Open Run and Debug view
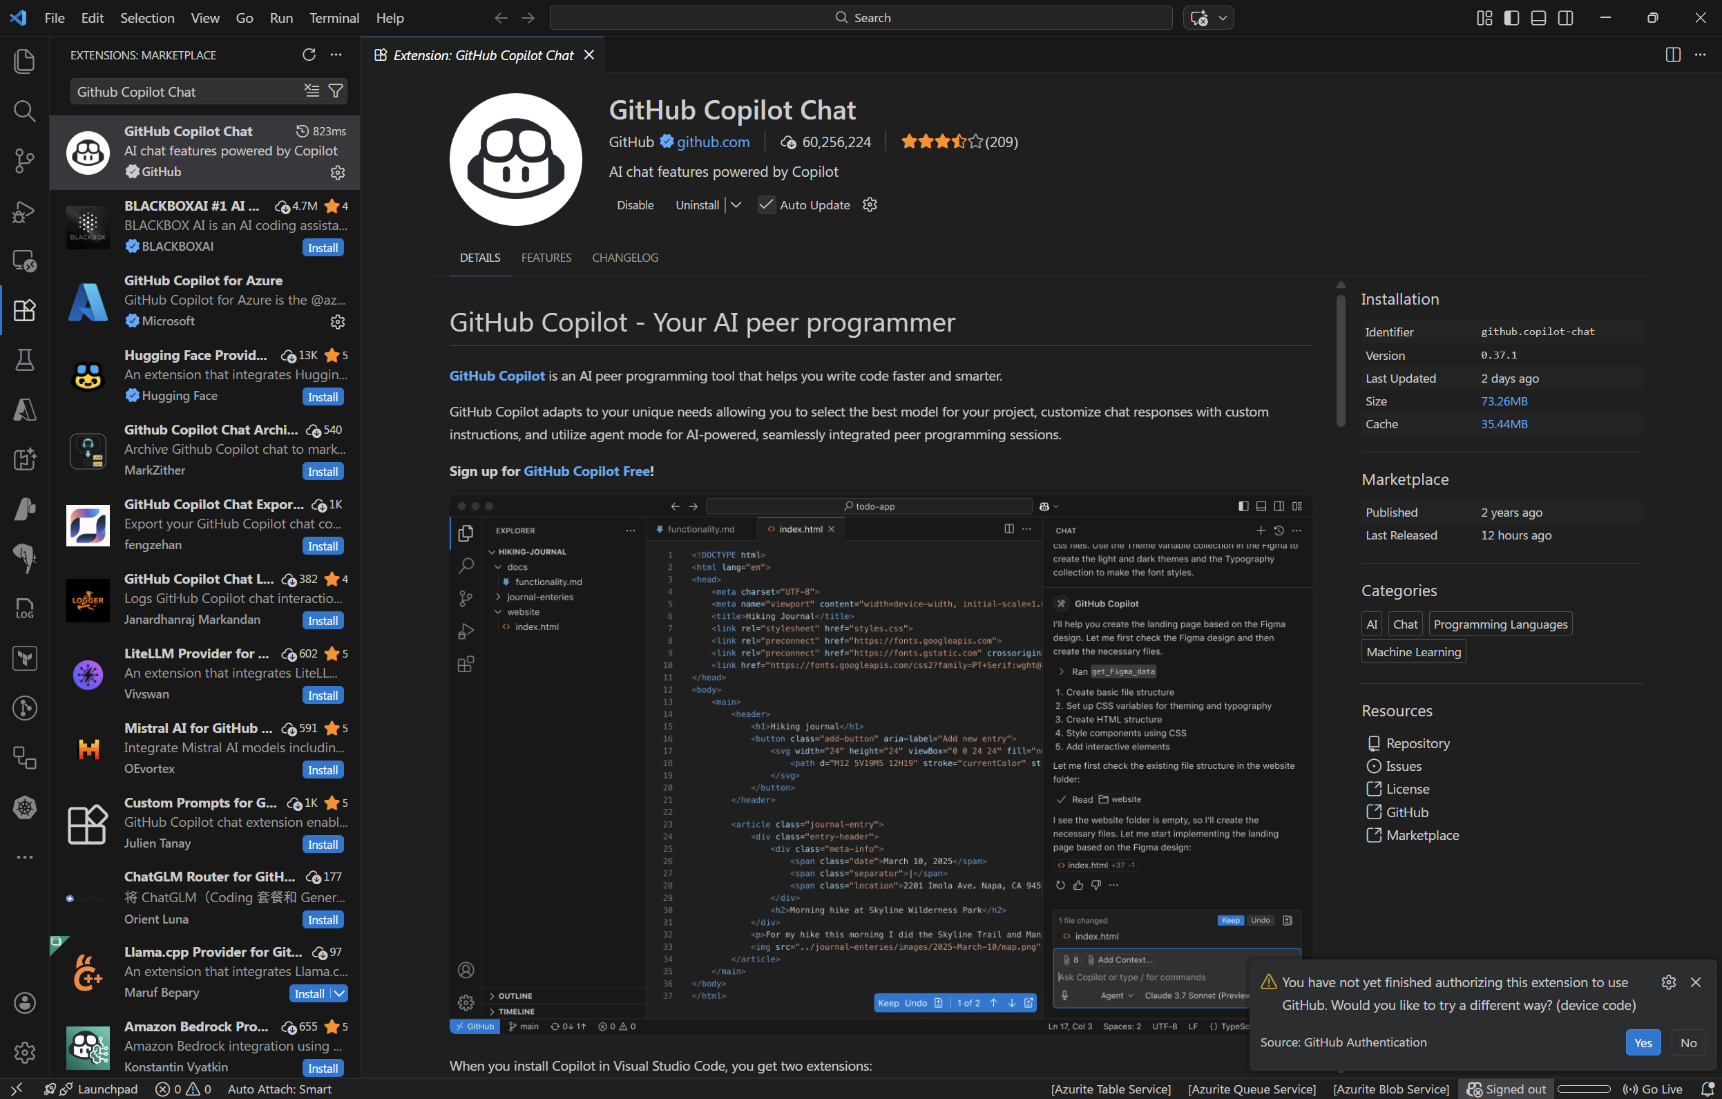Viewport: 1722px width, 1099px height. 24,211
